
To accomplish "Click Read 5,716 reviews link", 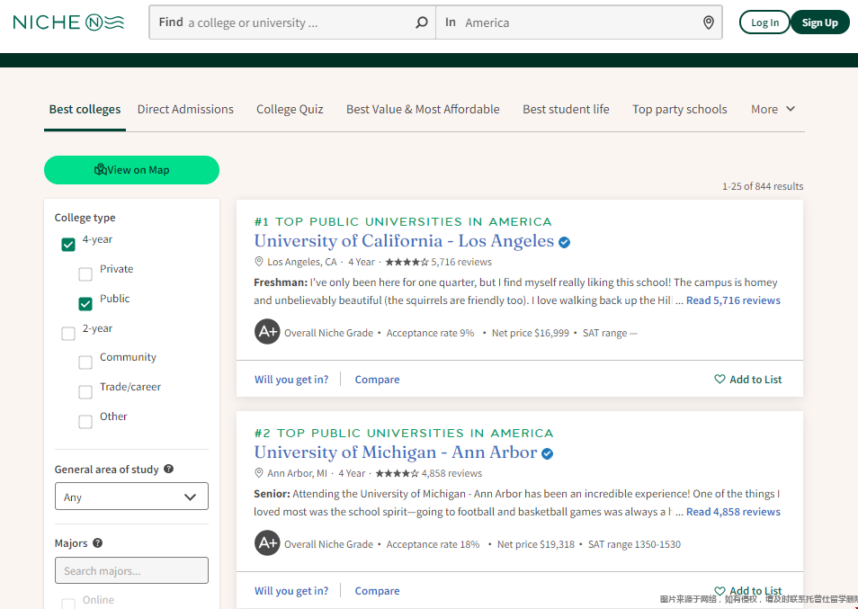I will [x=733, y=300].
